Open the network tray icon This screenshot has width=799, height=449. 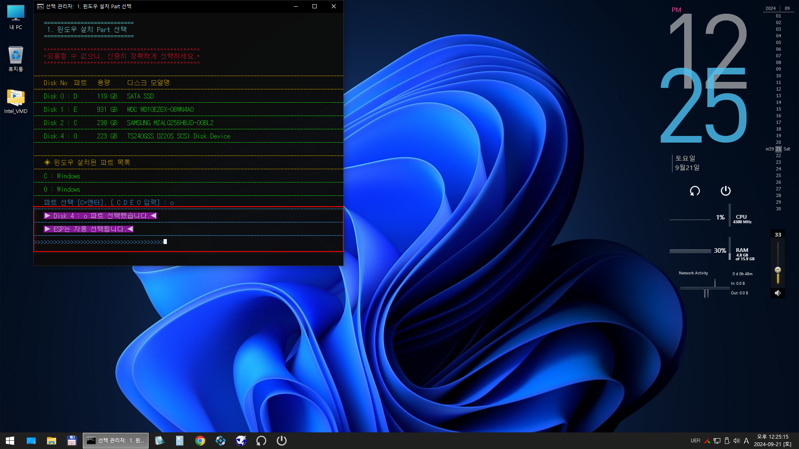(x=717, y=441)
